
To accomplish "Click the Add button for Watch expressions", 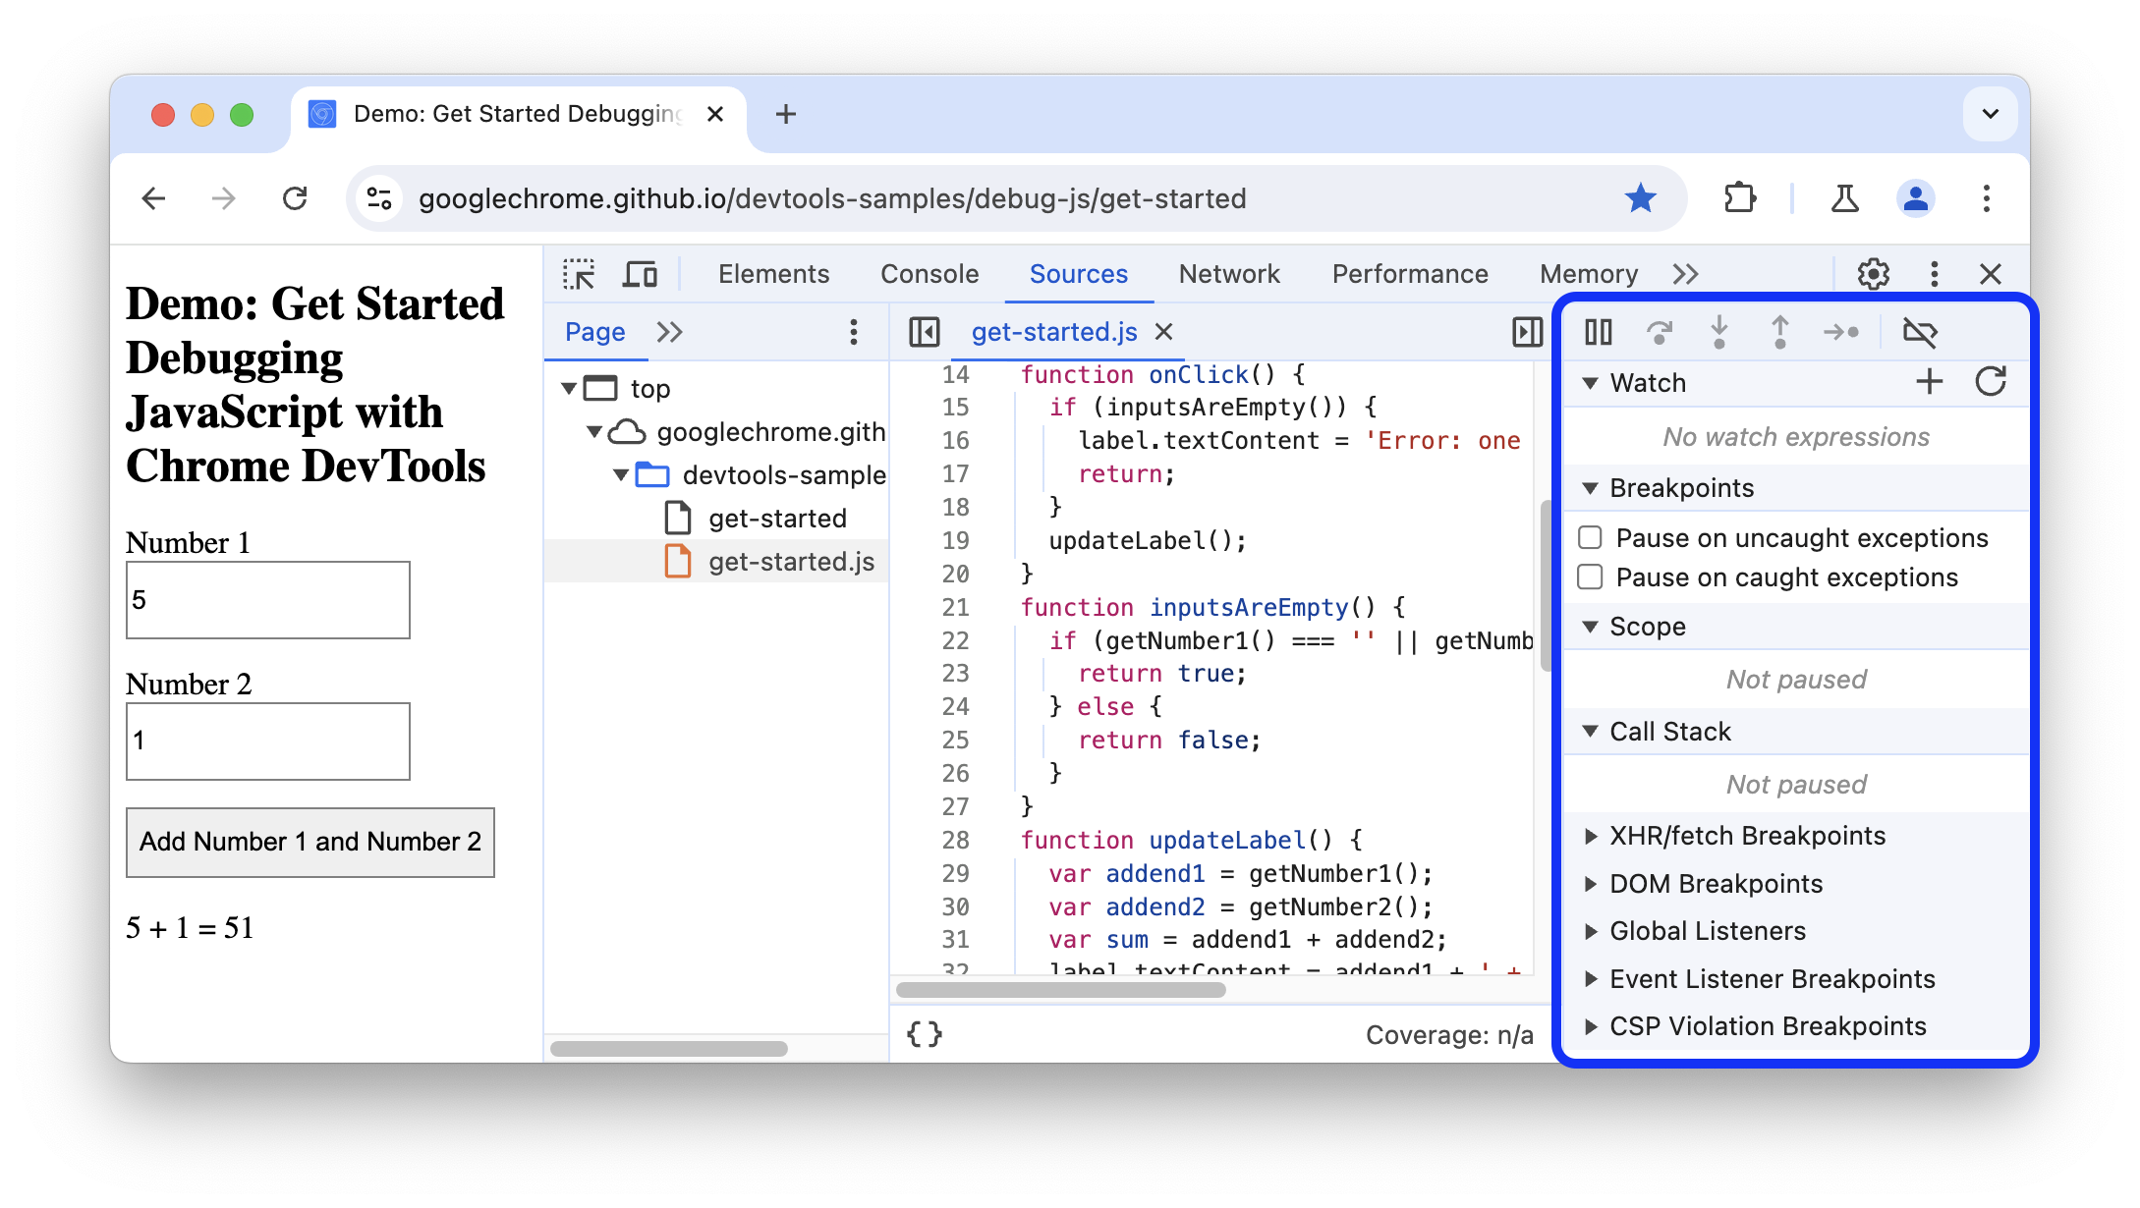I will point(1930,381).
